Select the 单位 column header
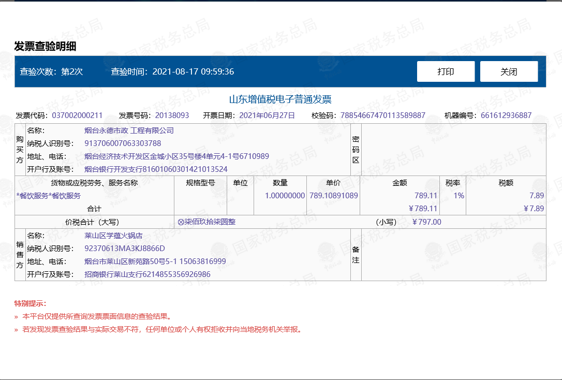 click(x=240, y=183)
